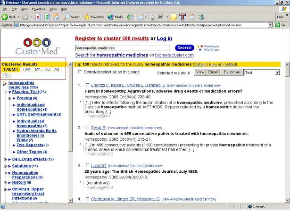The height and width of the screenshot is (210, 290).
Task: Click the homeopathic medicines query field
Action: (122, 48)
